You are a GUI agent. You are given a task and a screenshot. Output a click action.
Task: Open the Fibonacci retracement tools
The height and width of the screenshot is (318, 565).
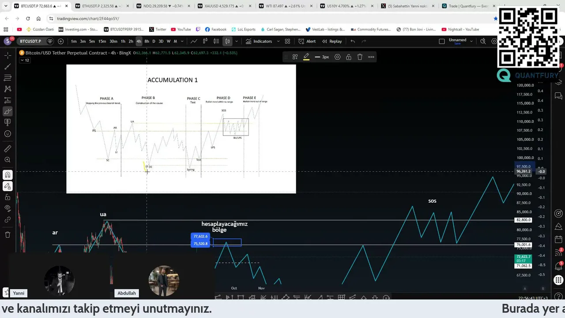coord(8,78)
